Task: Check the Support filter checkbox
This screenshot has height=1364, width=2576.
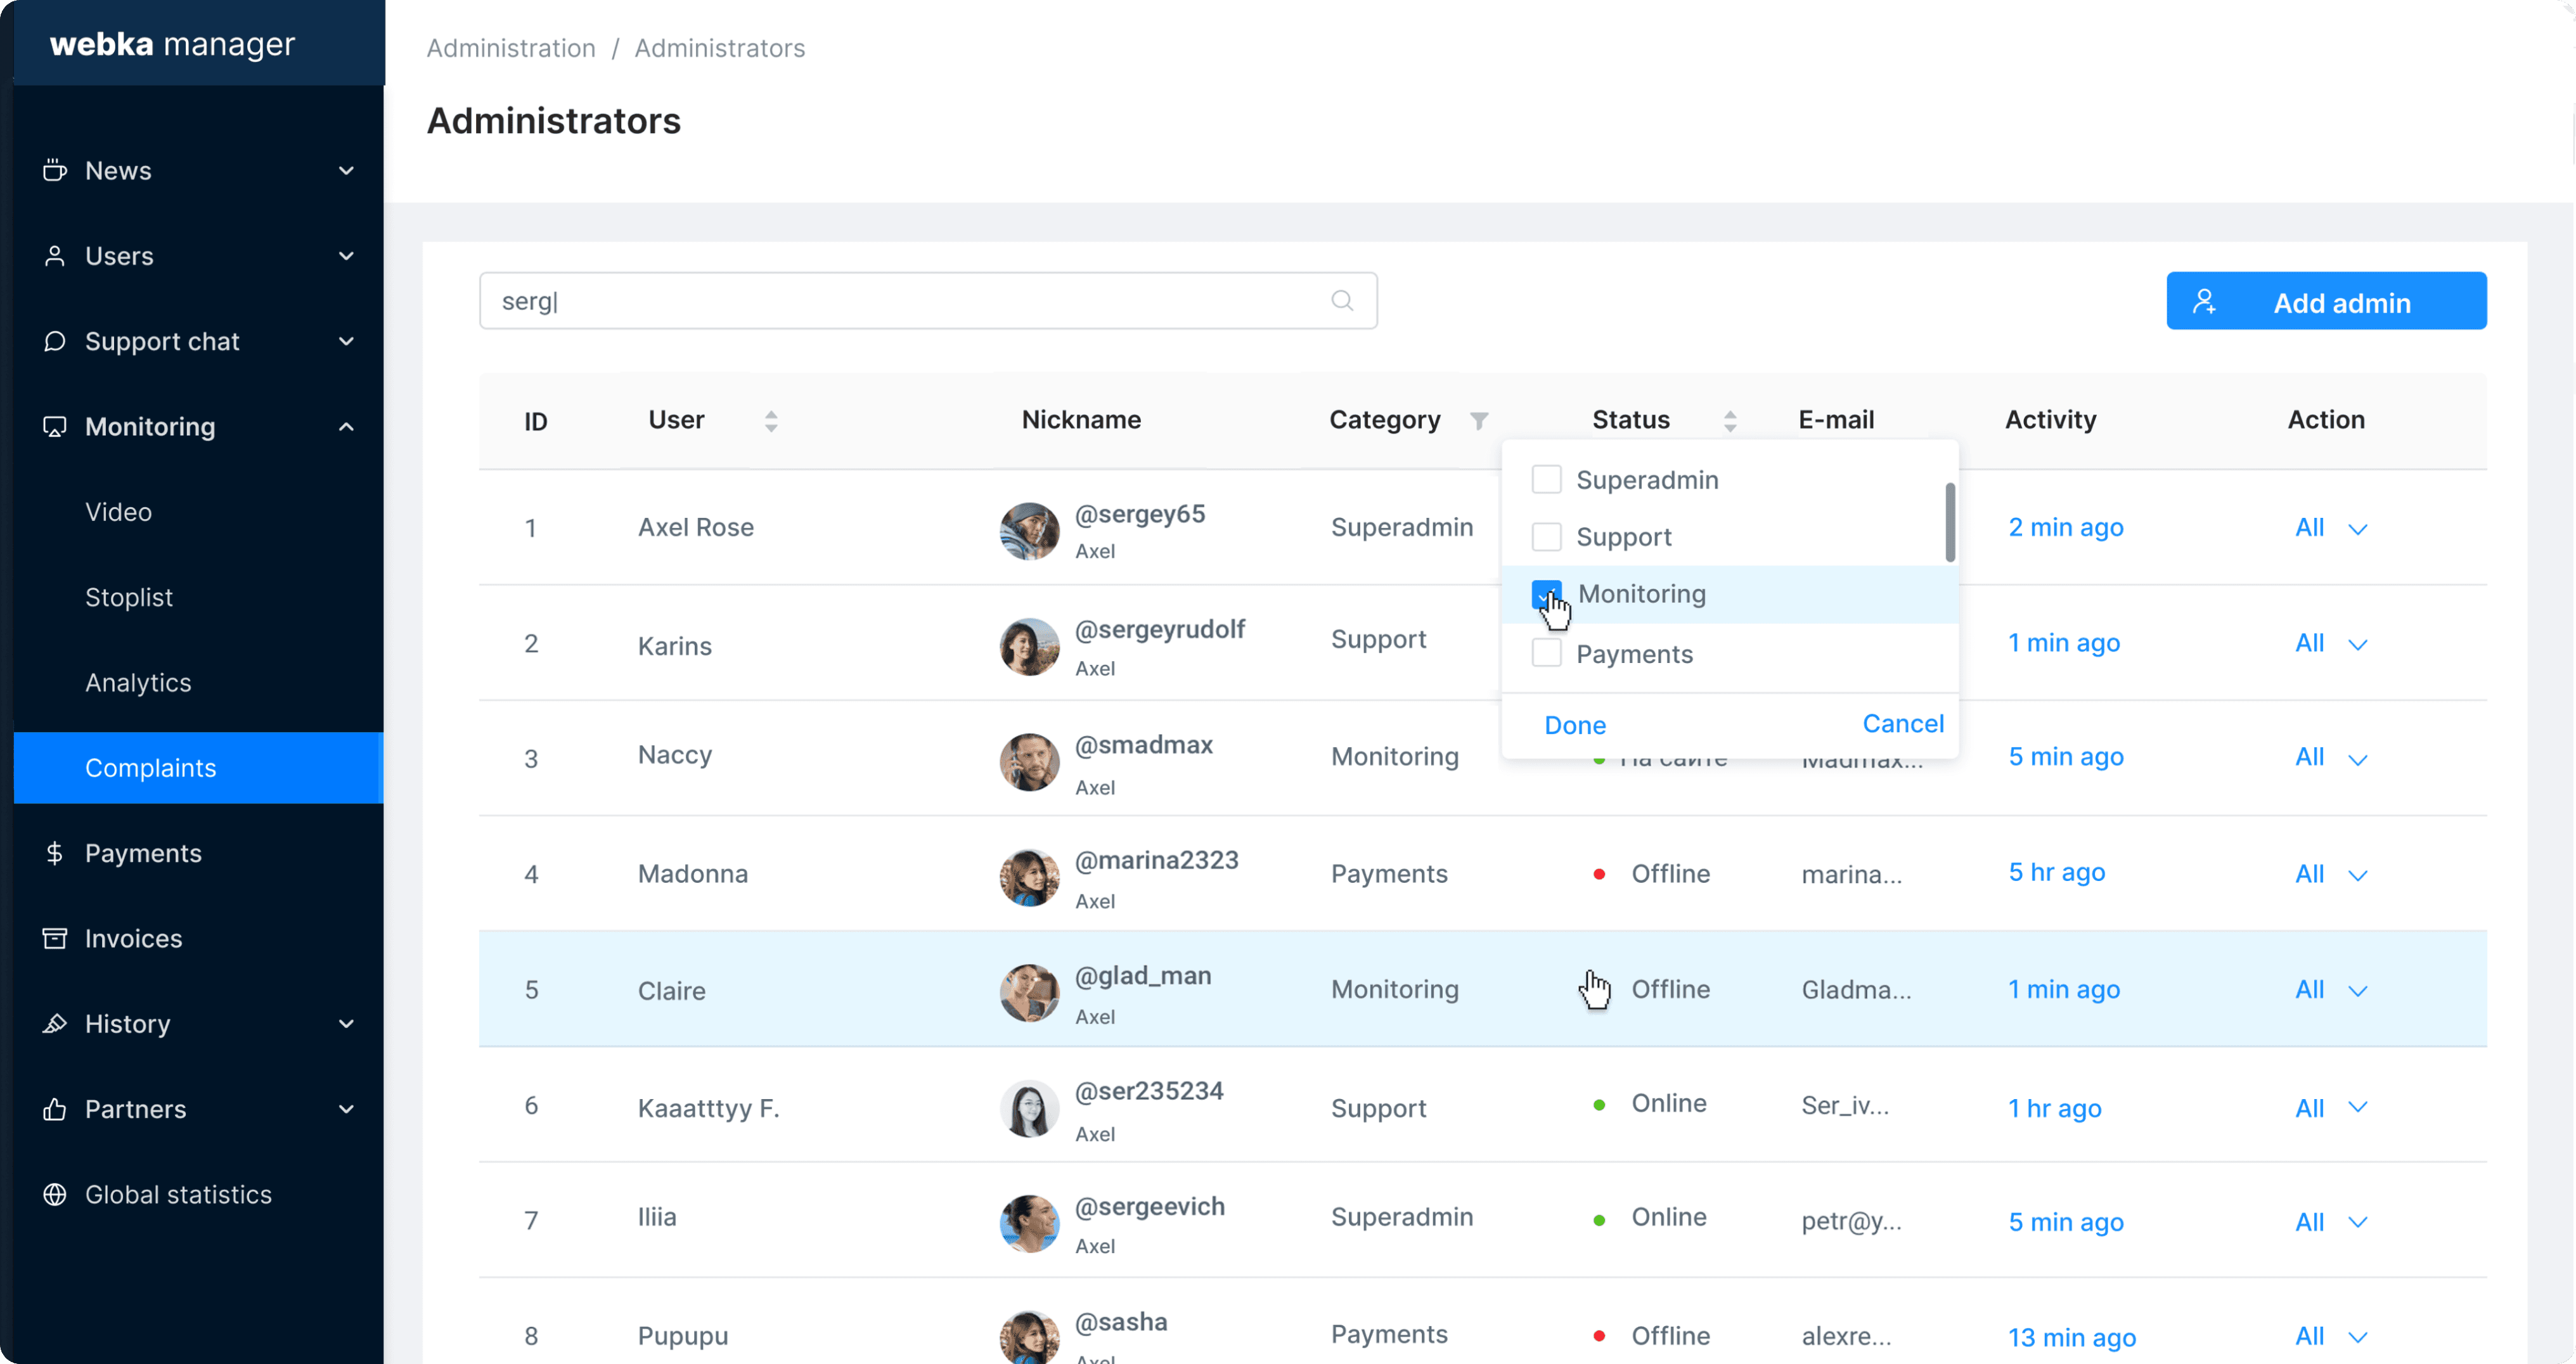Action: tap(1546, 537)
